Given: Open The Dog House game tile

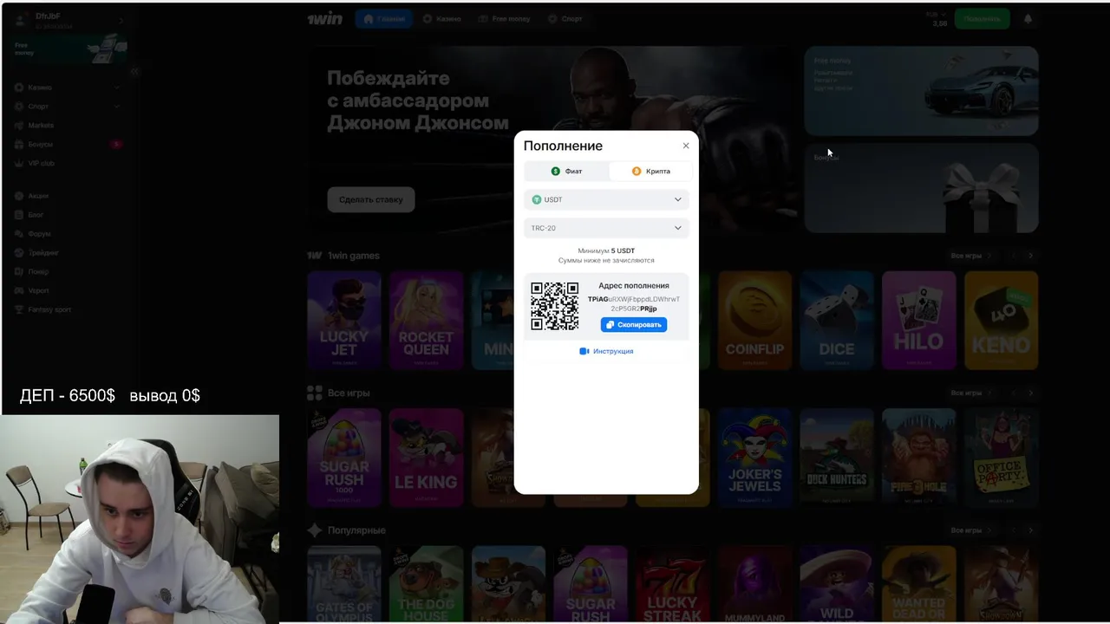Looking at the screenshot, I should pos(426,584).
